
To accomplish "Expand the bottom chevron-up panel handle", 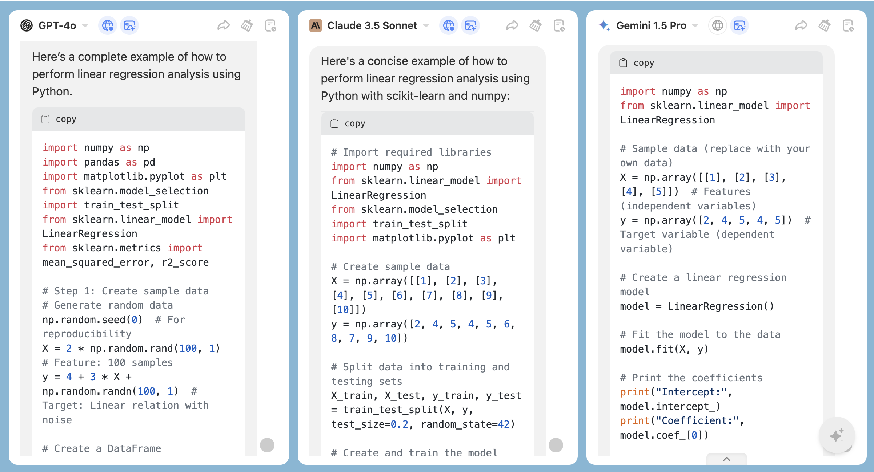I will [x=726, y=459].
